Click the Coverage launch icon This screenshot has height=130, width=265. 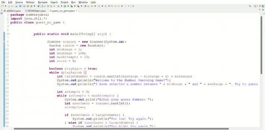(71, 6)
